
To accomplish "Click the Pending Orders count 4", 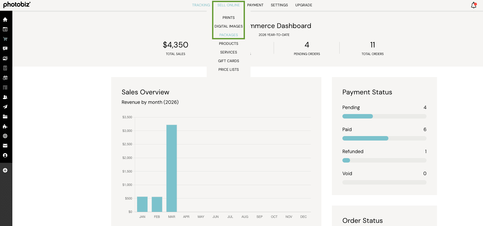I will [307, 45].
